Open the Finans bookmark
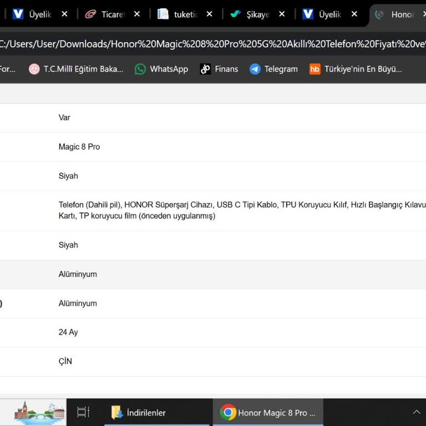Viewport: 426px width, 426px height. [x=219, y=69]
